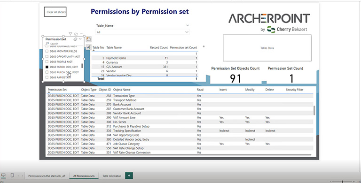Image resolution: width=361 pixels, height=183 pixels.
Task: Check D365 PURCH DOC, POST checkbox
Action: [47, 72]
